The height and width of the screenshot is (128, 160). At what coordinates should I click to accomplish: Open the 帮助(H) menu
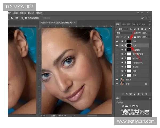pyautogui.click(x=39, y=13)
